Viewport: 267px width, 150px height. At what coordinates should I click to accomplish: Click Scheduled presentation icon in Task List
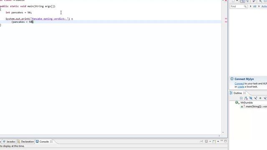247,1
